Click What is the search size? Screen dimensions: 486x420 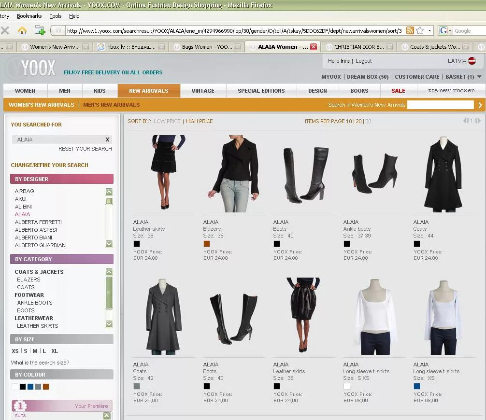(40, 363)
